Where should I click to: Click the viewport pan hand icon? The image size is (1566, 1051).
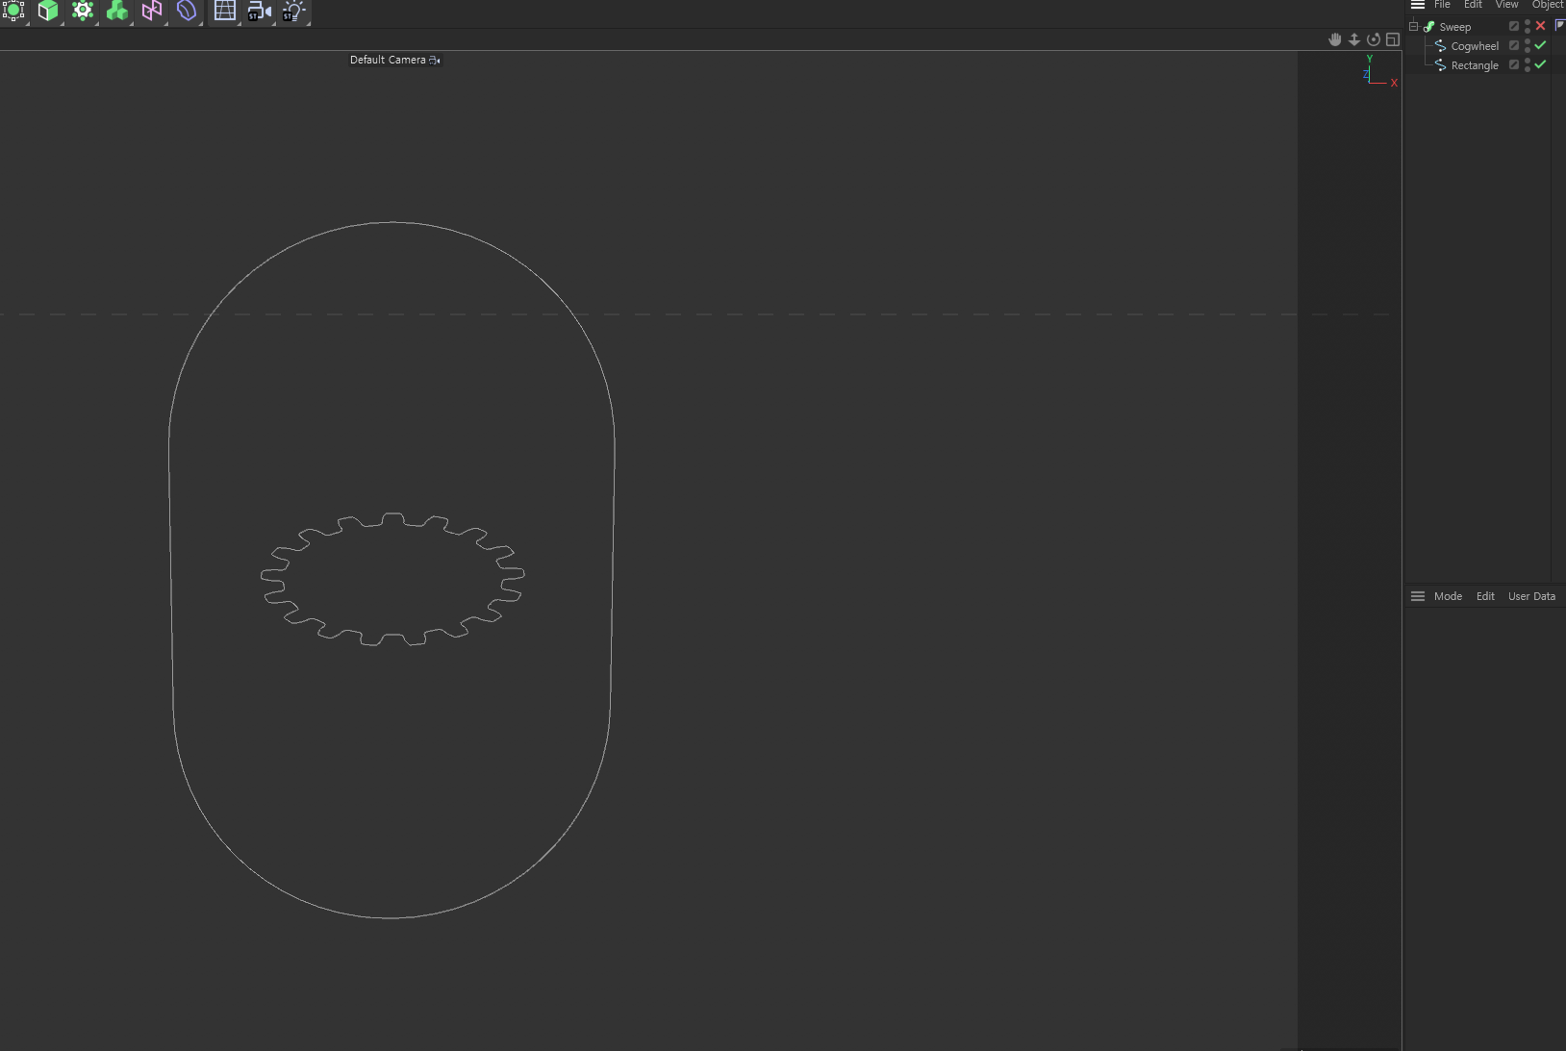coord(1335,39)
